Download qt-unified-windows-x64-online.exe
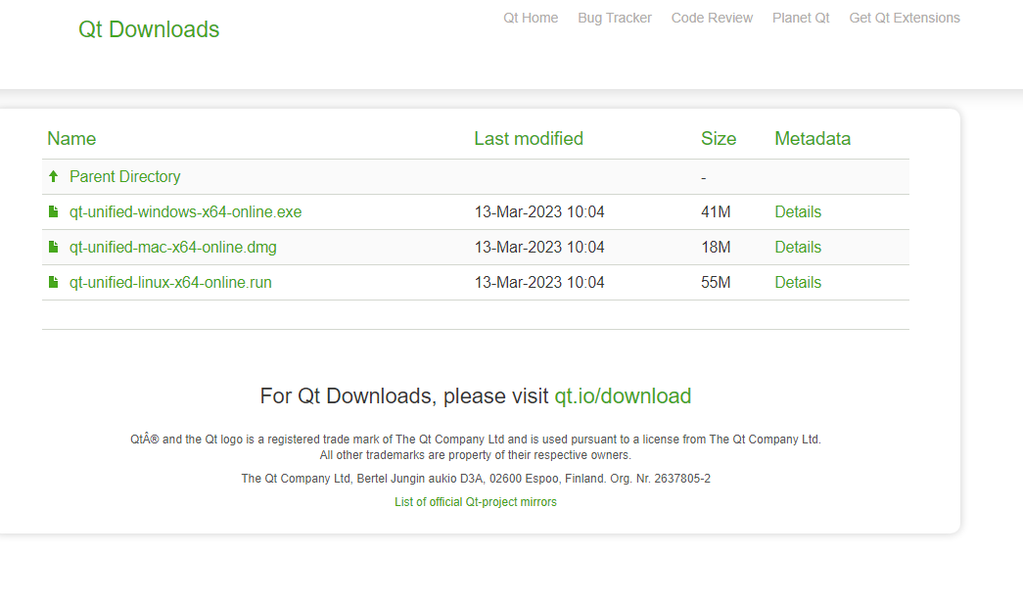 pos(185,212)
